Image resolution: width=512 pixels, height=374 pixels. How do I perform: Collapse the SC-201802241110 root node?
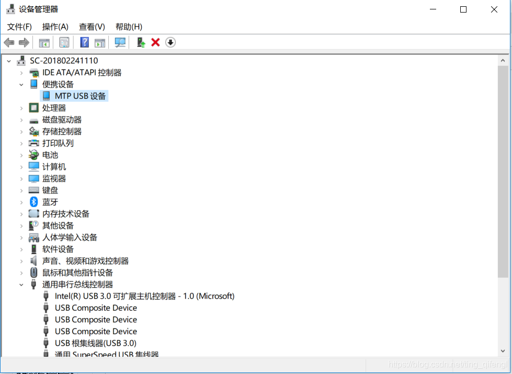[9, 61]
